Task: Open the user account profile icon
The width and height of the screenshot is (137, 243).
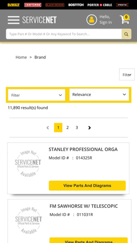Action: pos(92,20)
